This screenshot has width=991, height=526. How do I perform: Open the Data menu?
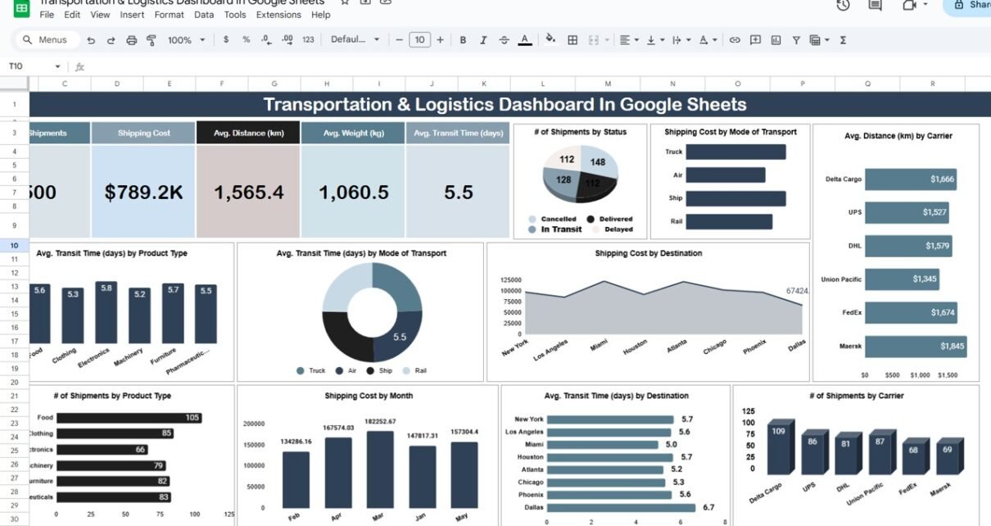point(204,15)
